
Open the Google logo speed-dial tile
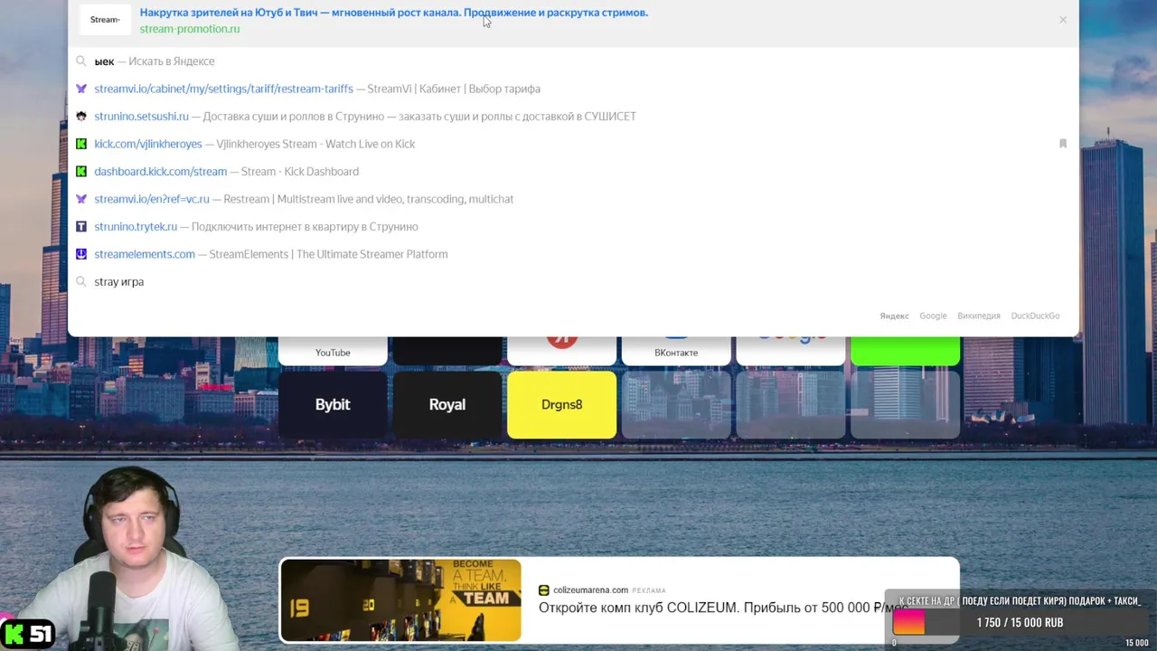coord(791,351)
